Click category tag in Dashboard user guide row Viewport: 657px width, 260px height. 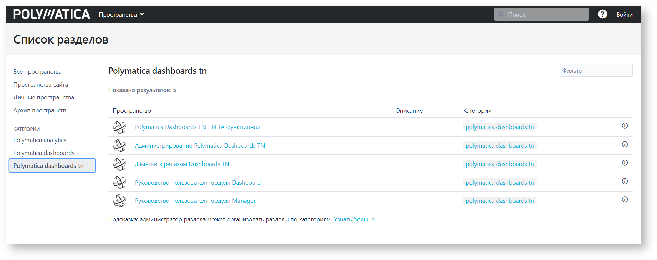[x=500, y=183]
